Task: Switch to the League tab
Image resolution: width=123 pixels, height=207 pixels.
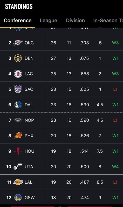Action: tap(49, 21)
